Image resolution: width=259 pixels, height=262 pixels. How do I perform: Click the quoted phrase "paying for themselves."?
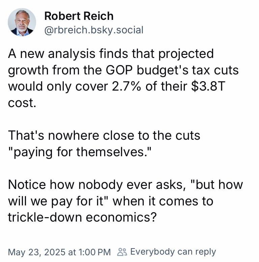coord(78,152)
